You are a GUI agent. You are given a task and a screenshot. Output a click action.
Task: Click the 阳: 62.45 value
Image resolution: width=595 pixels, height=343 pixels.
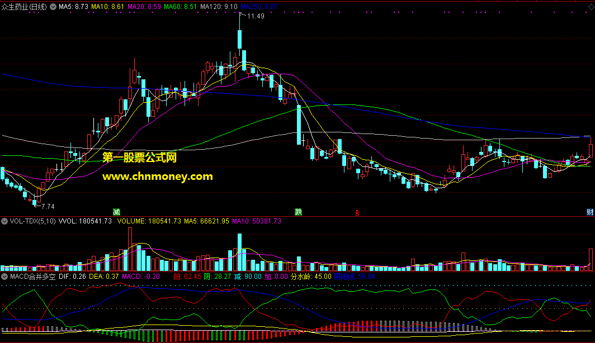point(187,277)
